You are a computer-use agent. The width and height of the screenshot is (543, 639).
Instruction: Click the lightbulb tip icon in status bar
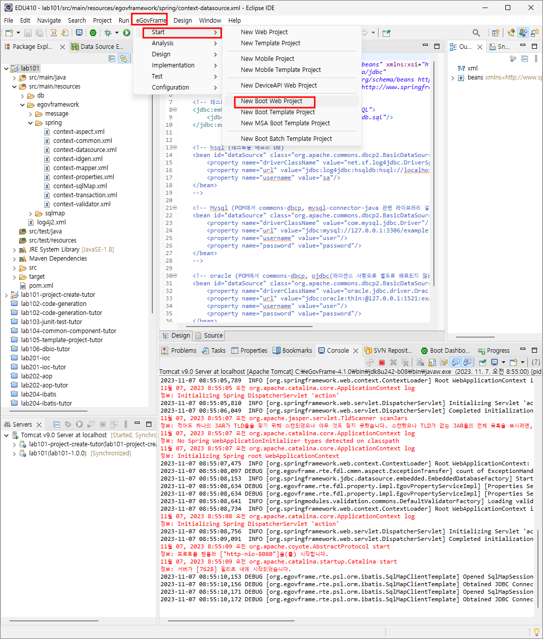tap(536, 631)
